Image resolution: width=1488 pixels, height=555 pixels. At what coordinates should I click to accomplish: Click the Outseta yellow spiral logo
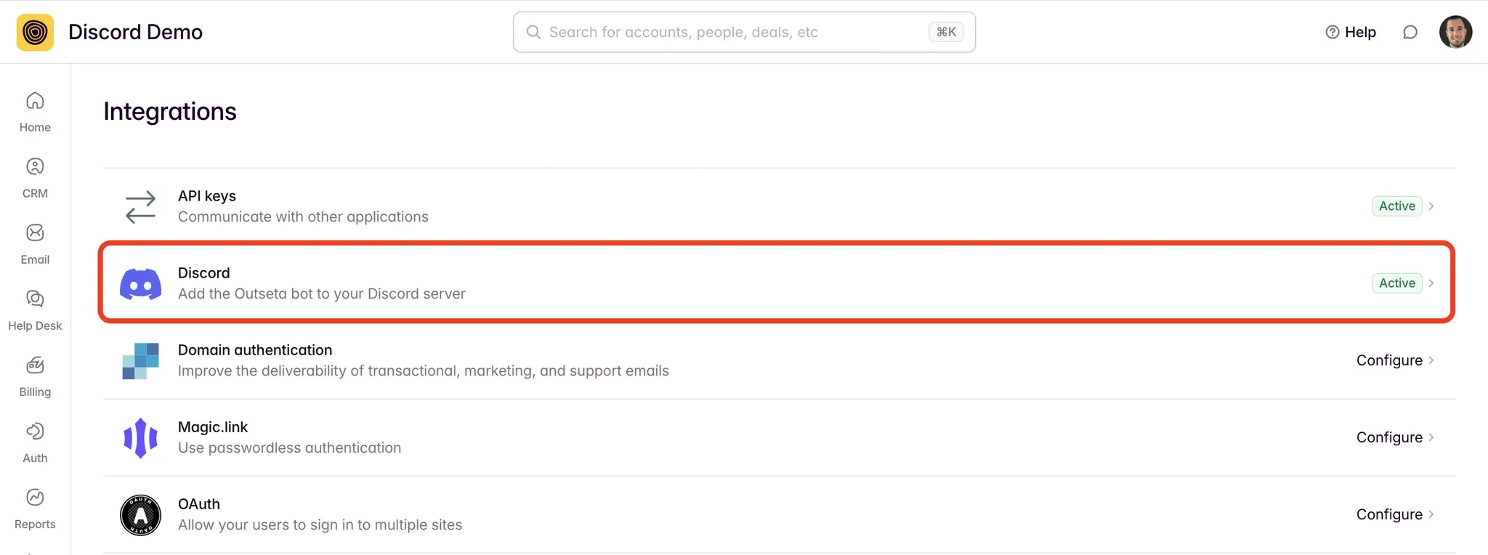35,32
